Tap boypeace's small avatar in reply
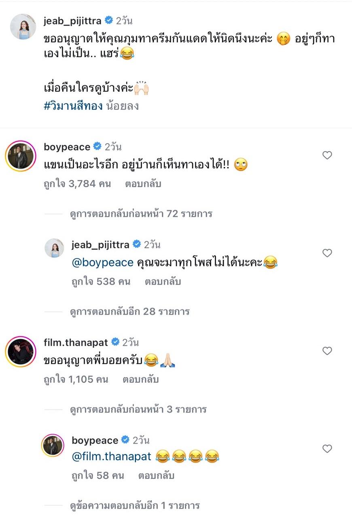The image size is (352, 522). click(x=53, y=445)
